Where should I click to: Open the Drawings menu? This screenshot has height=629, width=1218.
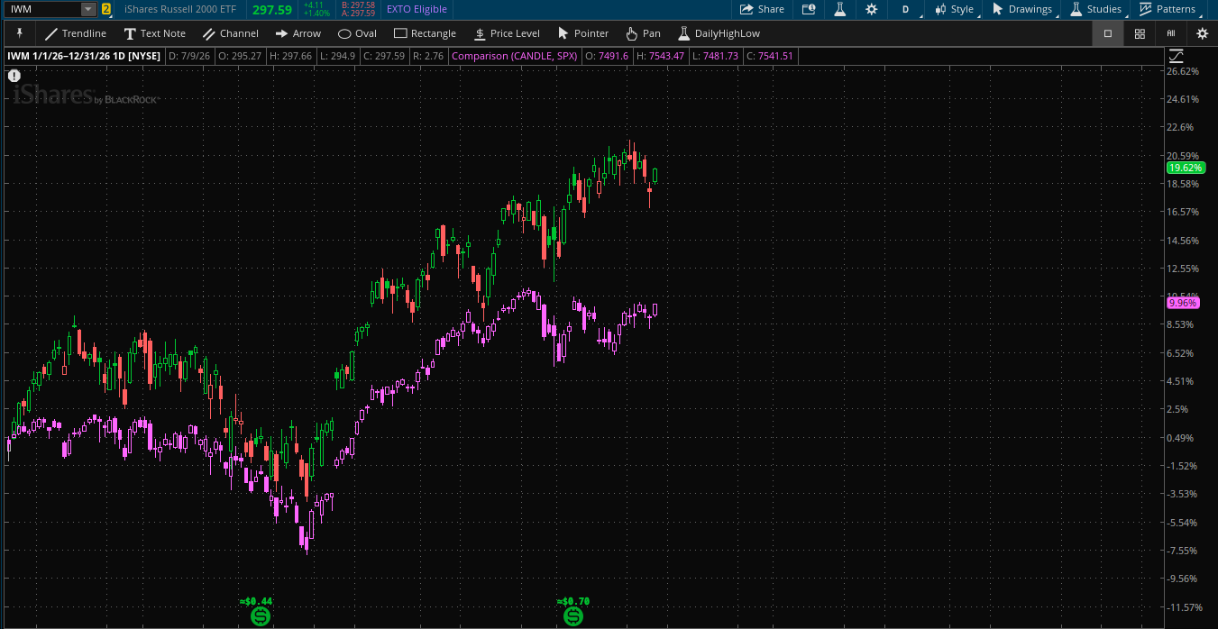[1021, 9]
